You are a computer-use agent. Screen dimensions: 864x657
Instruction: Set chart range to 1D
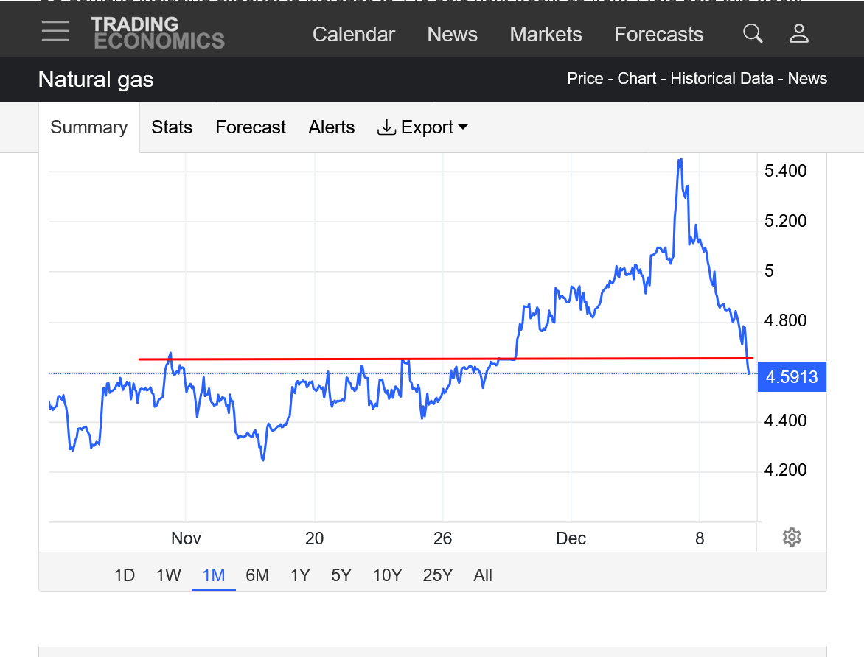(125, 575)
